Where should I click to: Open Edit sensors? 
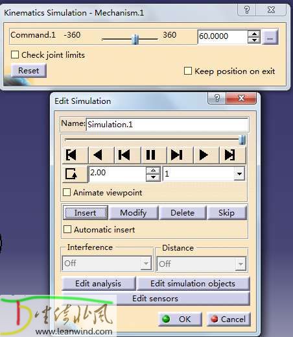(x=155, y=299)
